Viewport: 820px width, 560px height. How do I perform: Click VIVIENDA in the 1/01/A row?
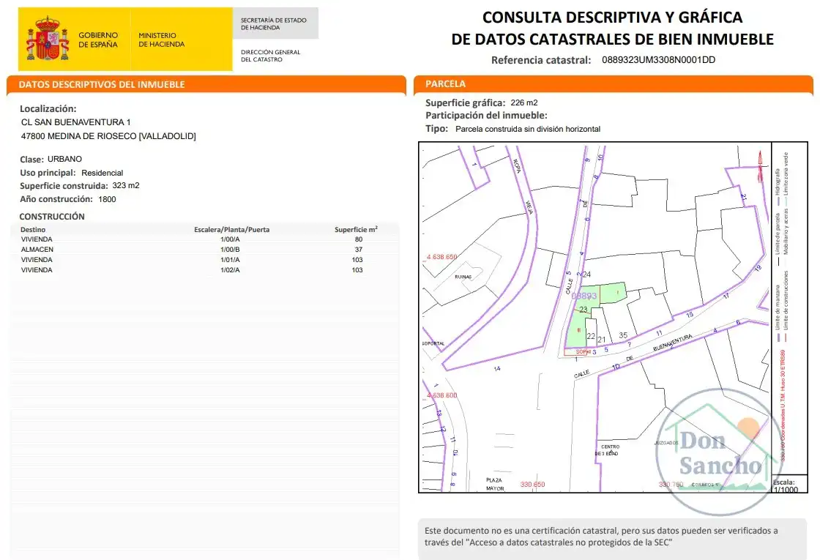tap(37, 260)
